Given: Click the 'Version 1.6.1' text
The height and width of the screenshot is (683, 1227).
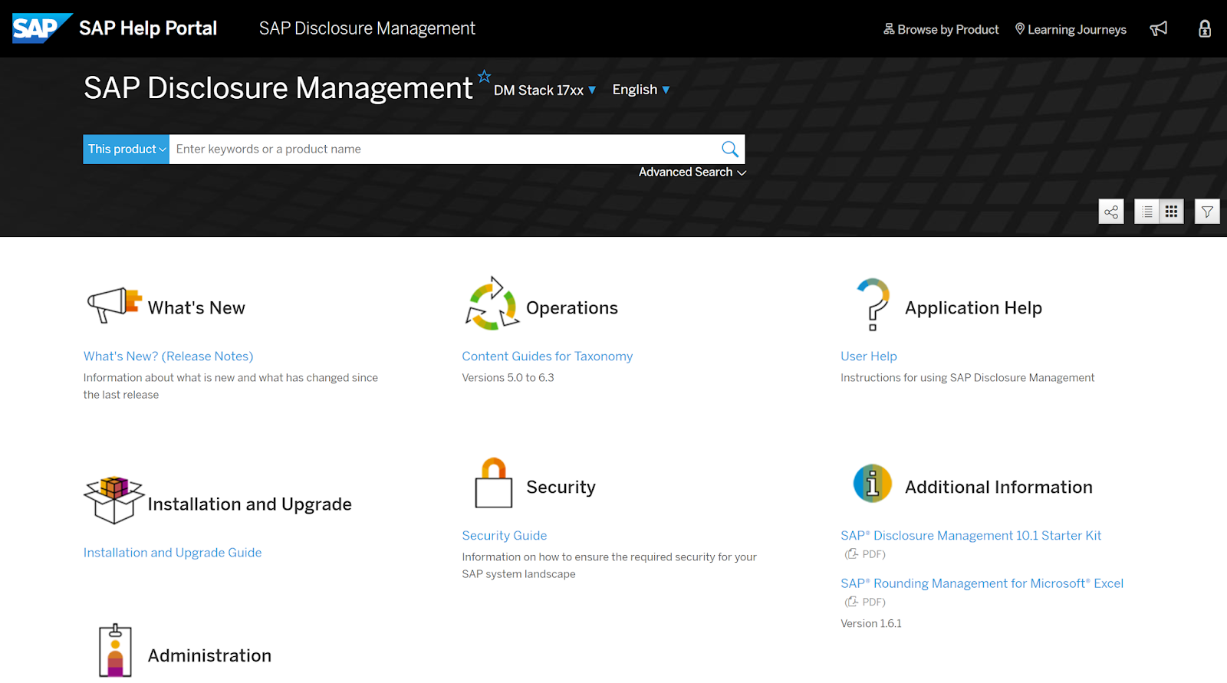Looking at the screenshot, I should [871, 624].
